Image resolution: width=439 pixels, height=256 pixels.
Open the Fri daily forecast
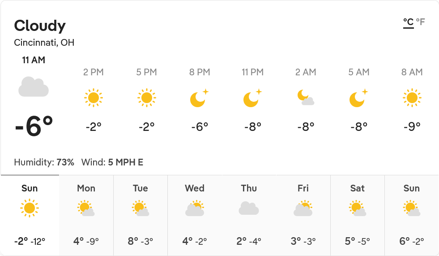(303, 215)
